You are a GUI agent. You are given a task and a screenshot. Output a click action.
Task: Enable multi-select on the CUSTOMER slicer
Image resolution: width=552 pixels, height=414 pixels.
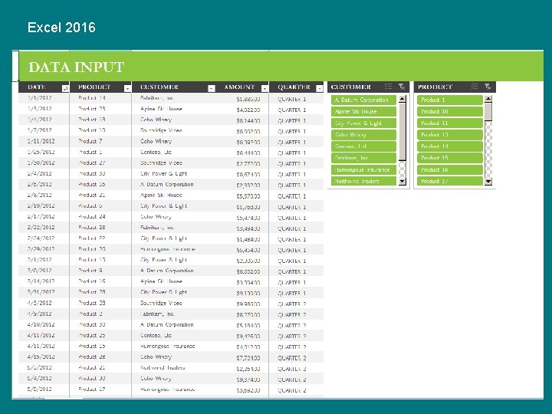[x=388, y=87]
